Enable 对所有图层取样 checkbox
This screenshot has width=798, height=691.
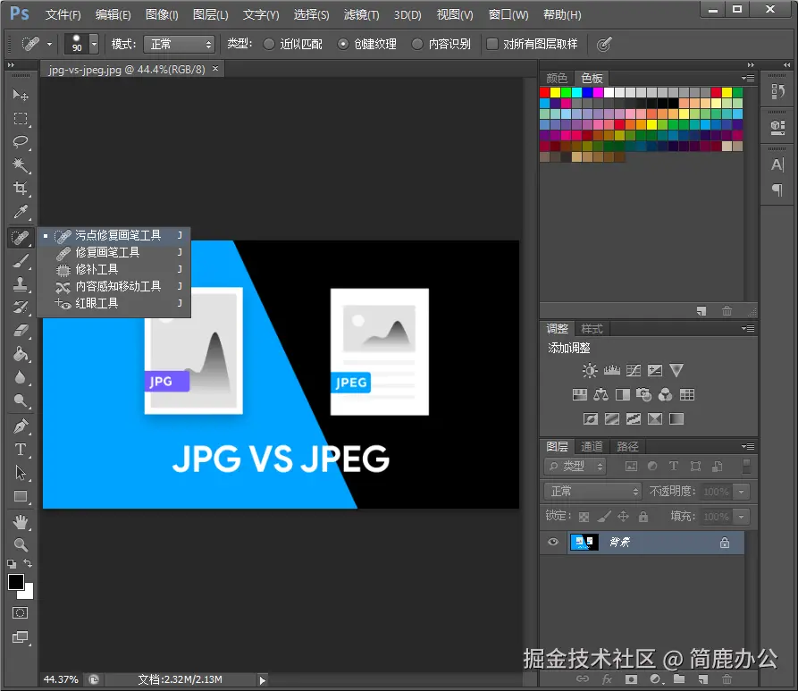pos(492,45)
